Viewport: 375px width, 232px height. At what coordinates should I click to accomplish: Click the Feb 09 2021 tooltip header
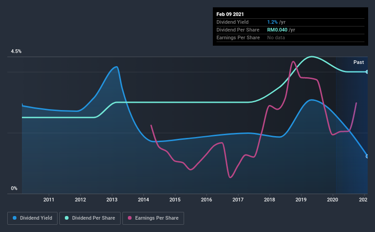[x=230, y=14]
